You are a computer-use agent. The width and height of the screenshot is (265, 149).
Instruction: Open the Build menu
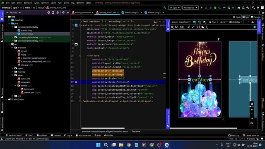tap(54, 3)
